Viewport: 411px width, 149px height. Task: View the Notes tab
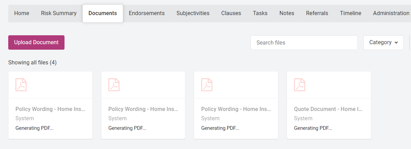[286, 13]
